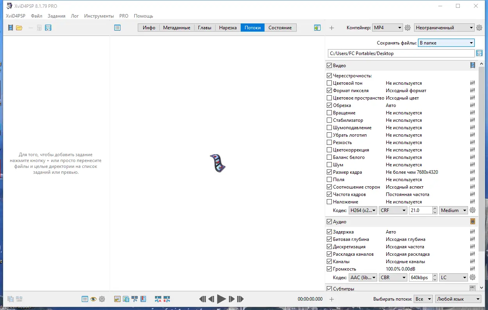Disable the Частота кадров checkbox
488x310 pixels.
click(x=329, y=194)
